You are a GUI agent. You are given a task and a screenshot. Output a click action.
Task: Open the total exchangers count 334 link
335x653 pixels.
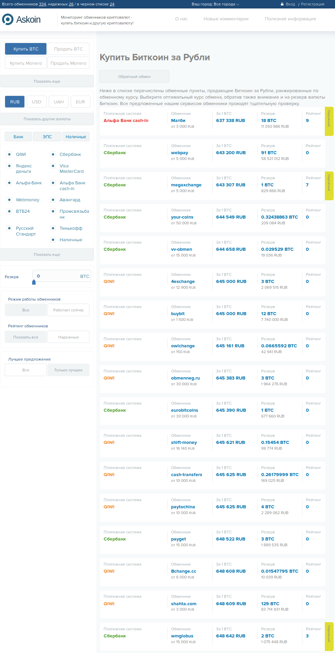point(42,4)
